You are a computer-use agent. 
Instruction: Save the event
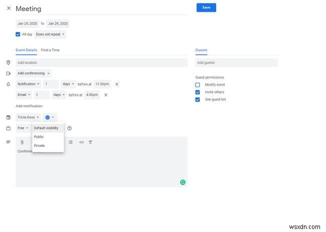tap(206, 8)
